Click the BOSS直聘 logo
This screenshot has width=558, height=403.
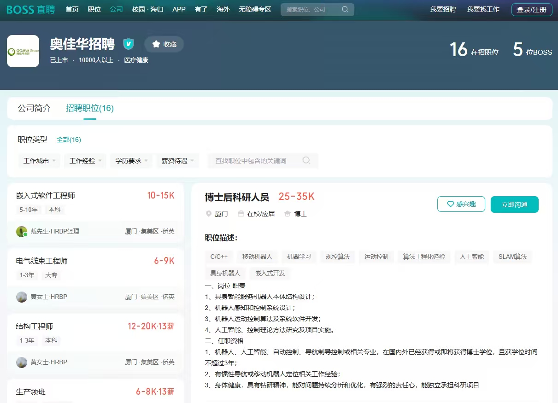pos(31,10)
